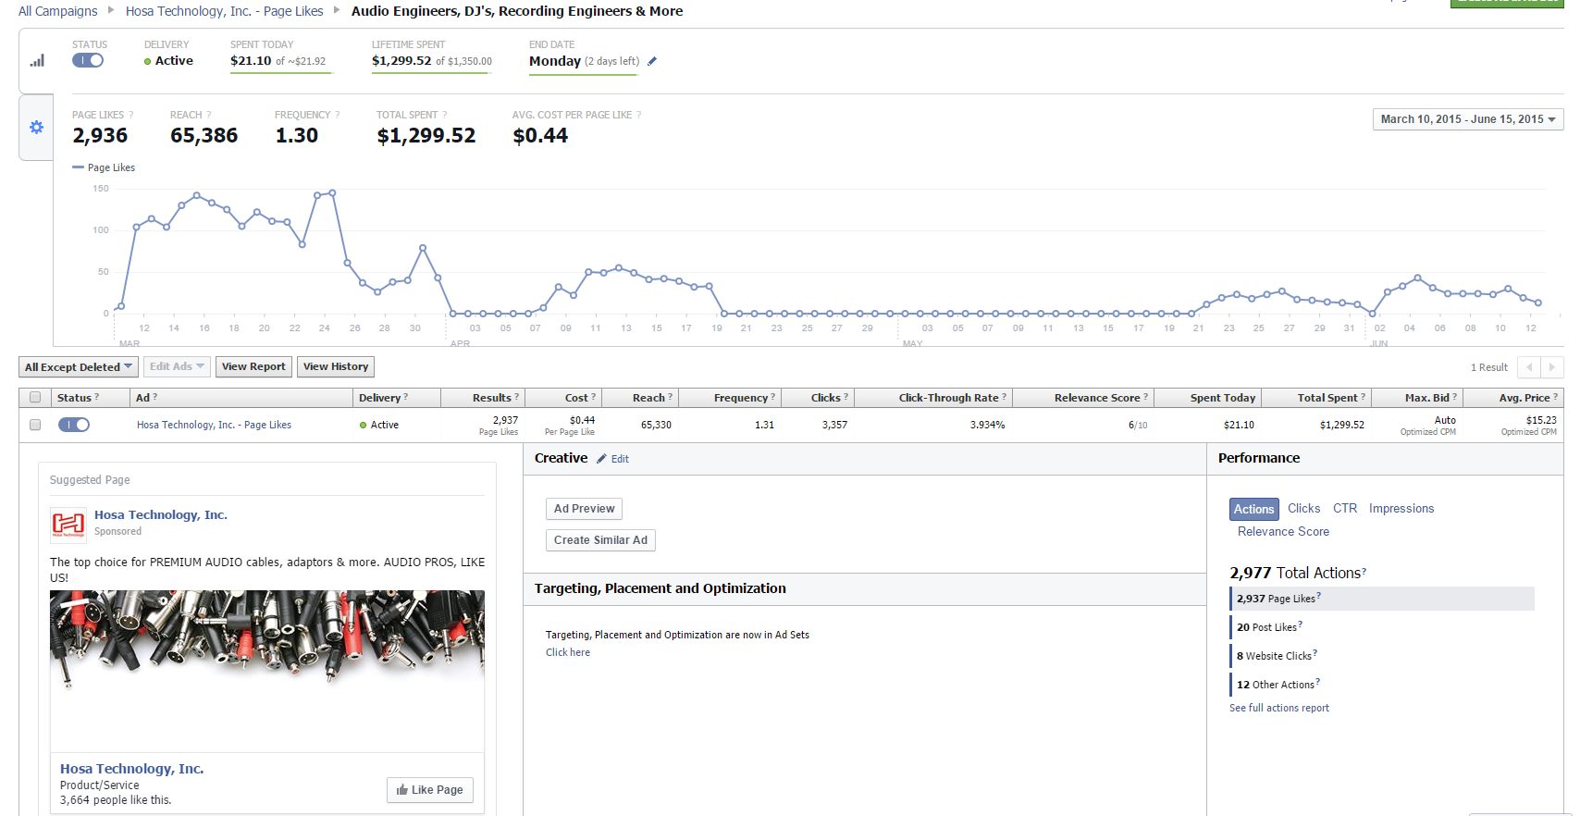Click the bar chart icon in left sidebar
Viewport: 1580px width, 816px height.
(x=37, y=61)
